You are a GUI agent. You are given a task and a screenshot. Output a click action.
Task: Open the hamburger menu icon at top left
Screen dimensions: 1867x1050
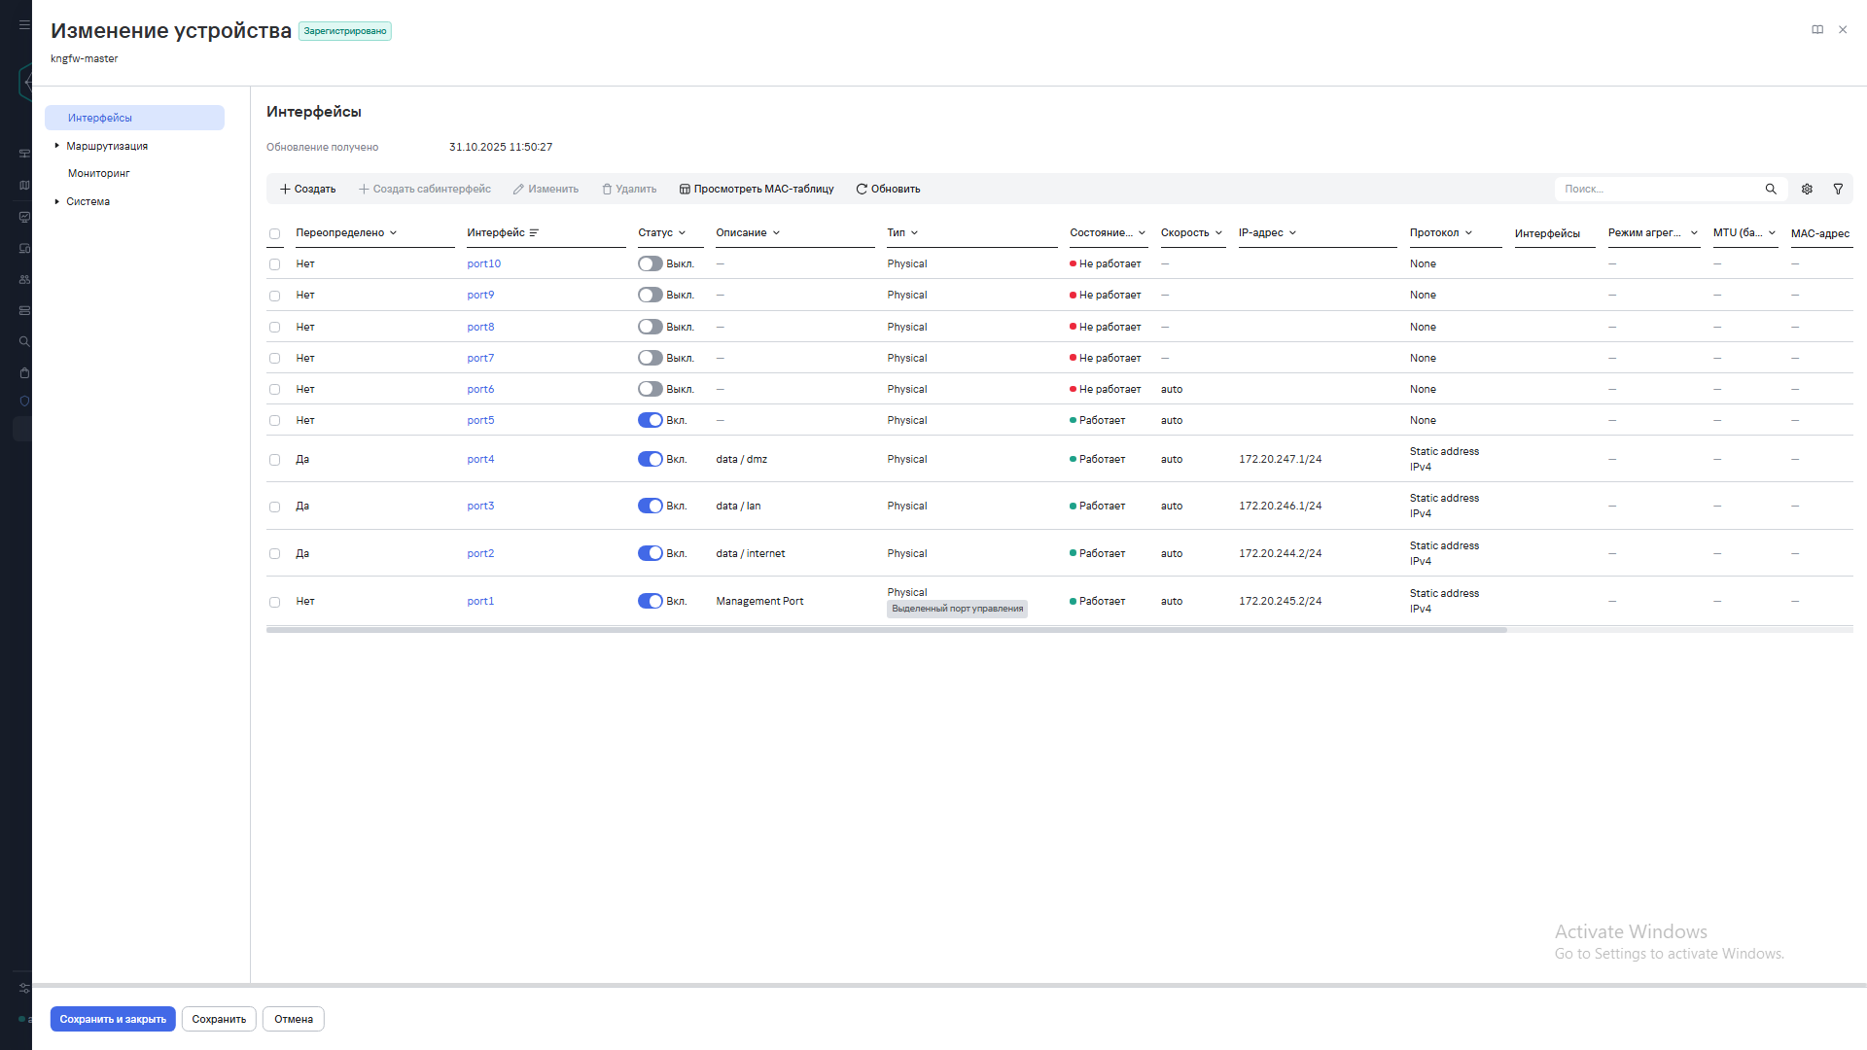[x=24, y=25]
